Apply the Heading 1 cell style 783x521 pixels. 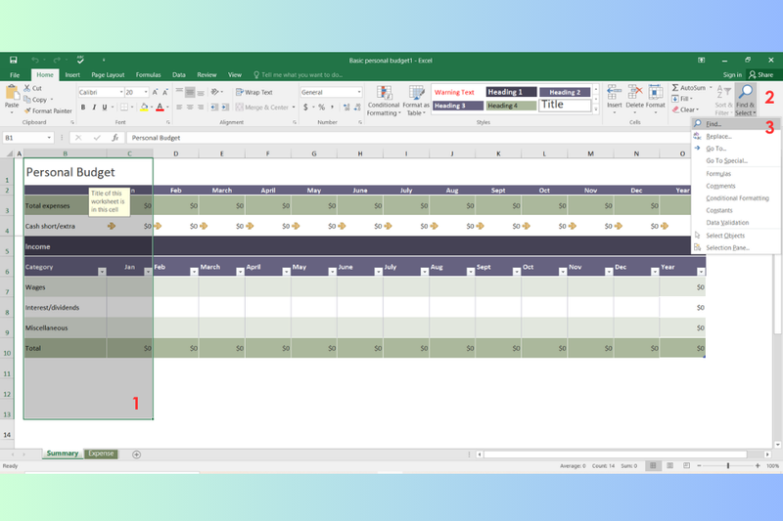(511, 92)
